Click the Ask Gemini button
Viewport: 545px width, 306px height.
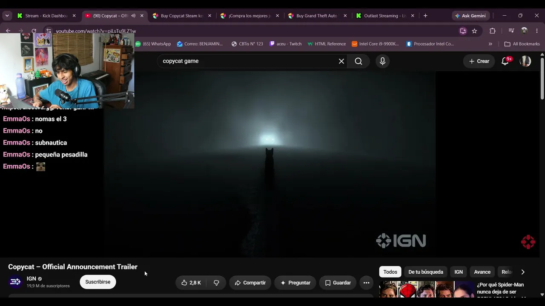click(470, 16)
